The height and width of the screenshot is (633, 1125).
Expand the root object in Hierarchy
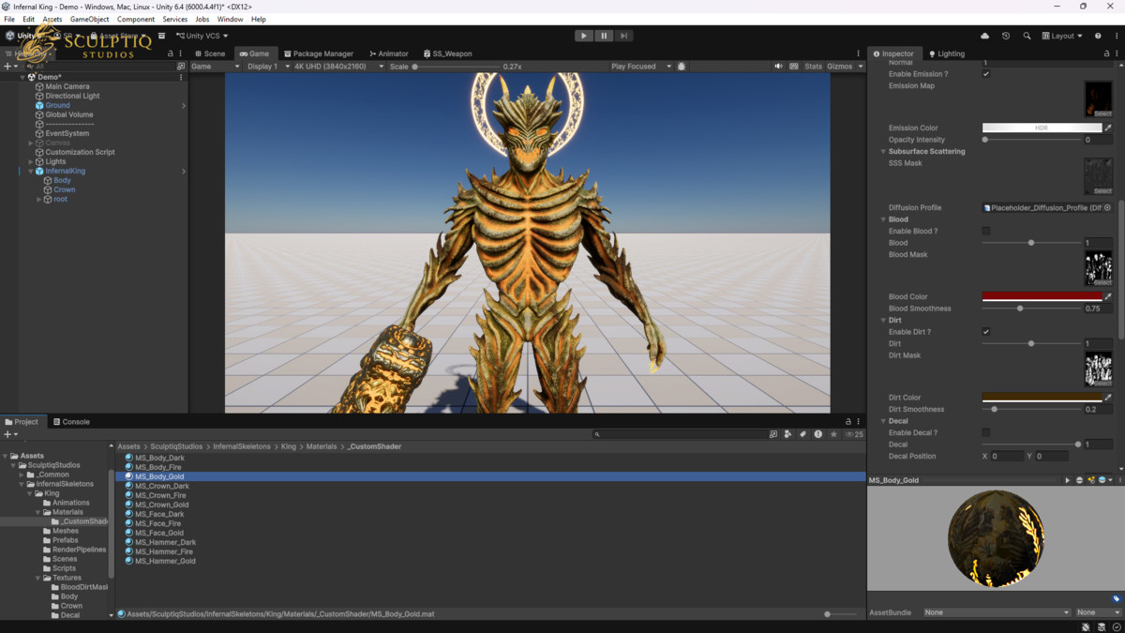[38, 199]
